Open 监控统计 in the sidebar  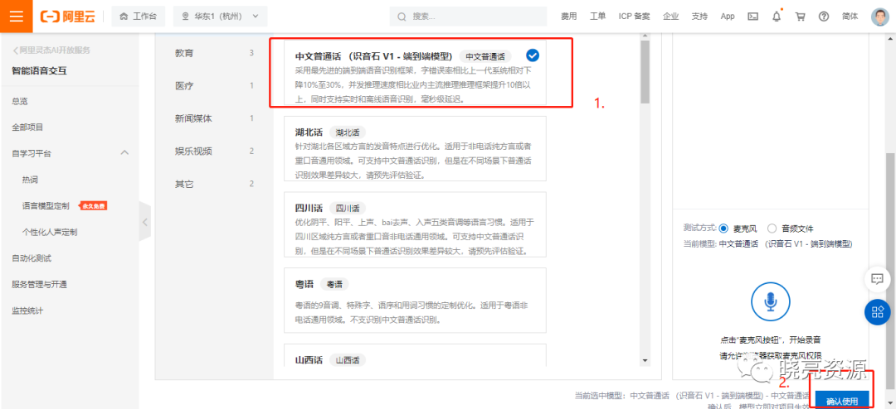[x=27, y=310]
